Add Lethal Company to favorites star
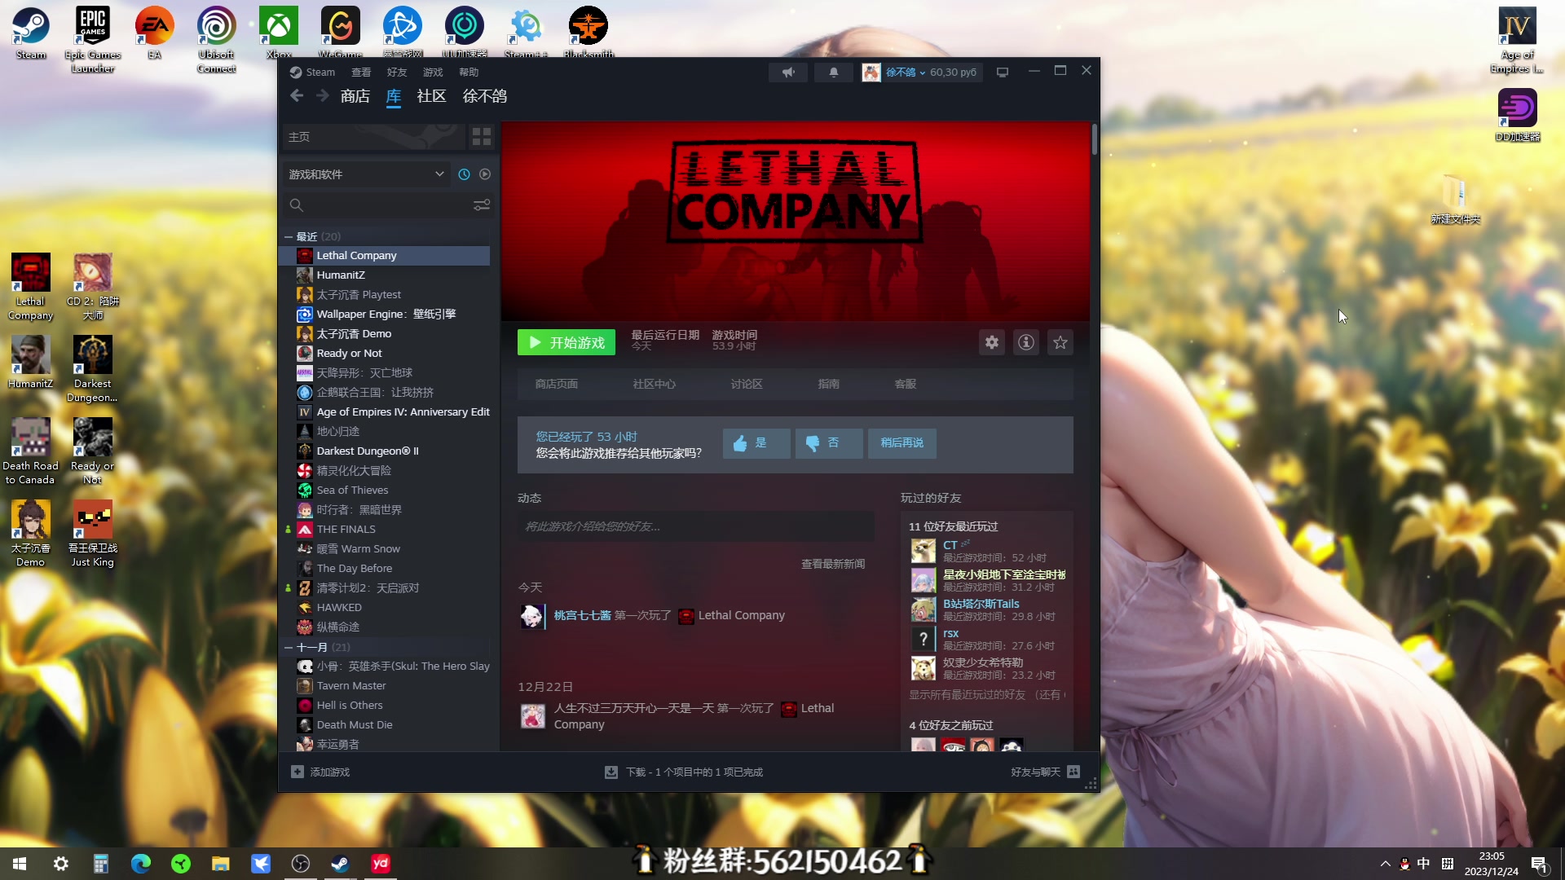Image resolution: width=1565 pixels, height=880 pixels. pos(1060,343)
